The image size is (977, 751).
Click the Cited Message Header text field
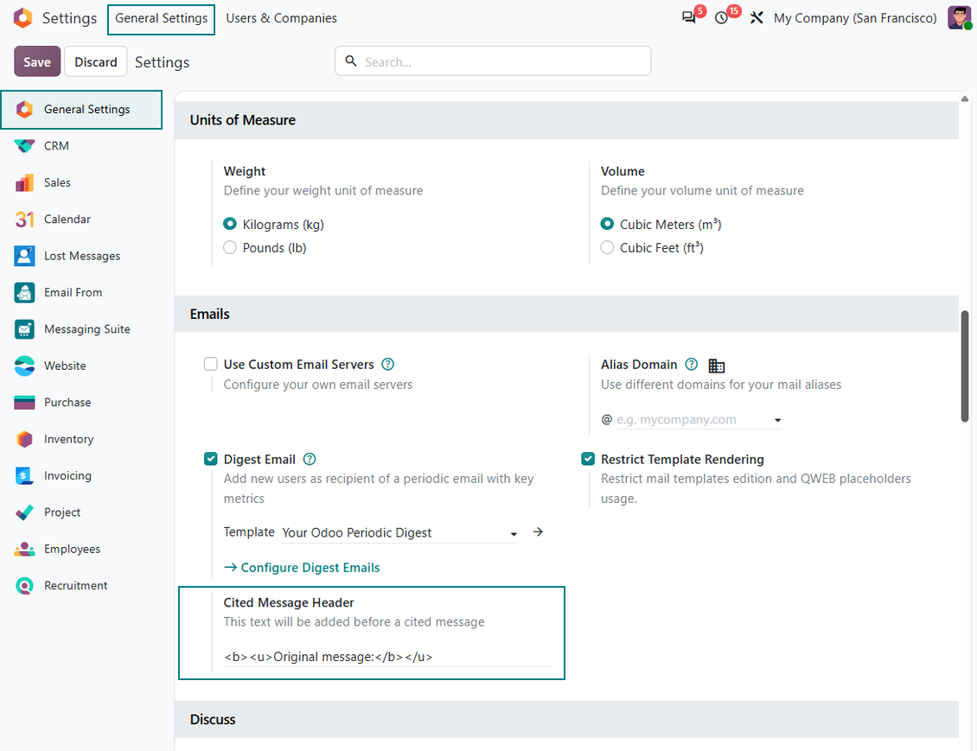pyautogui.click(x=387, y=656)
